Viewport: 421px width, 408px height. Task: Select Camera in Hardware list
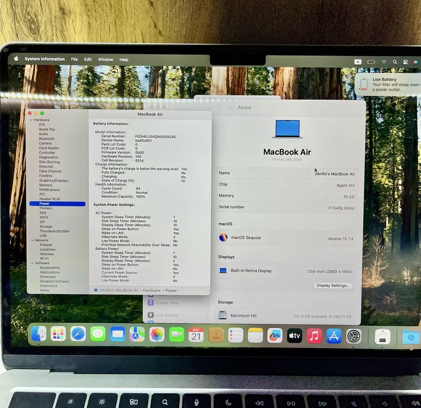pos(45,143)
